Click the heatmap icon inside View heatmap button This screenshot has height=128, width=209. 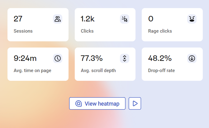click(78, 103)
